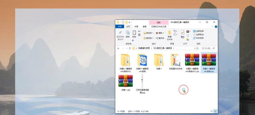This screenshot has width=255, height=115.
Task: Switch to the 查看 (View) tab
Action: tap(145, 26)
